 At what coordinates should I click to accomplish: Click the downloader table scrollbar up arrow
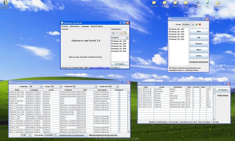click(x=129, y=92)
